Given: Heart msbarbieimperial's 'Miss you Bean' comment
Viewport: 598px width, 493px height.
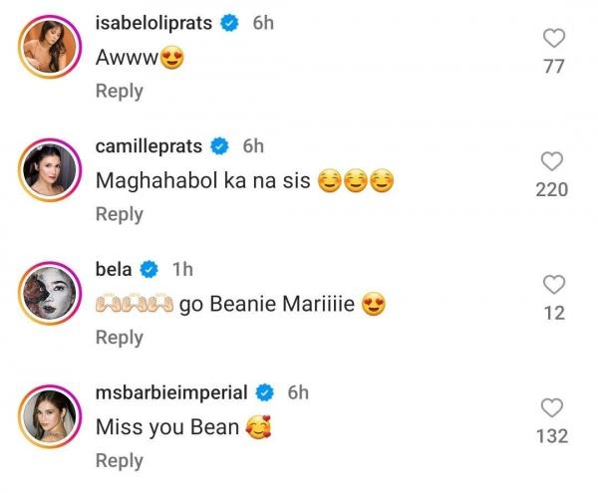Looking at the screenshot, I should [551, 408].
